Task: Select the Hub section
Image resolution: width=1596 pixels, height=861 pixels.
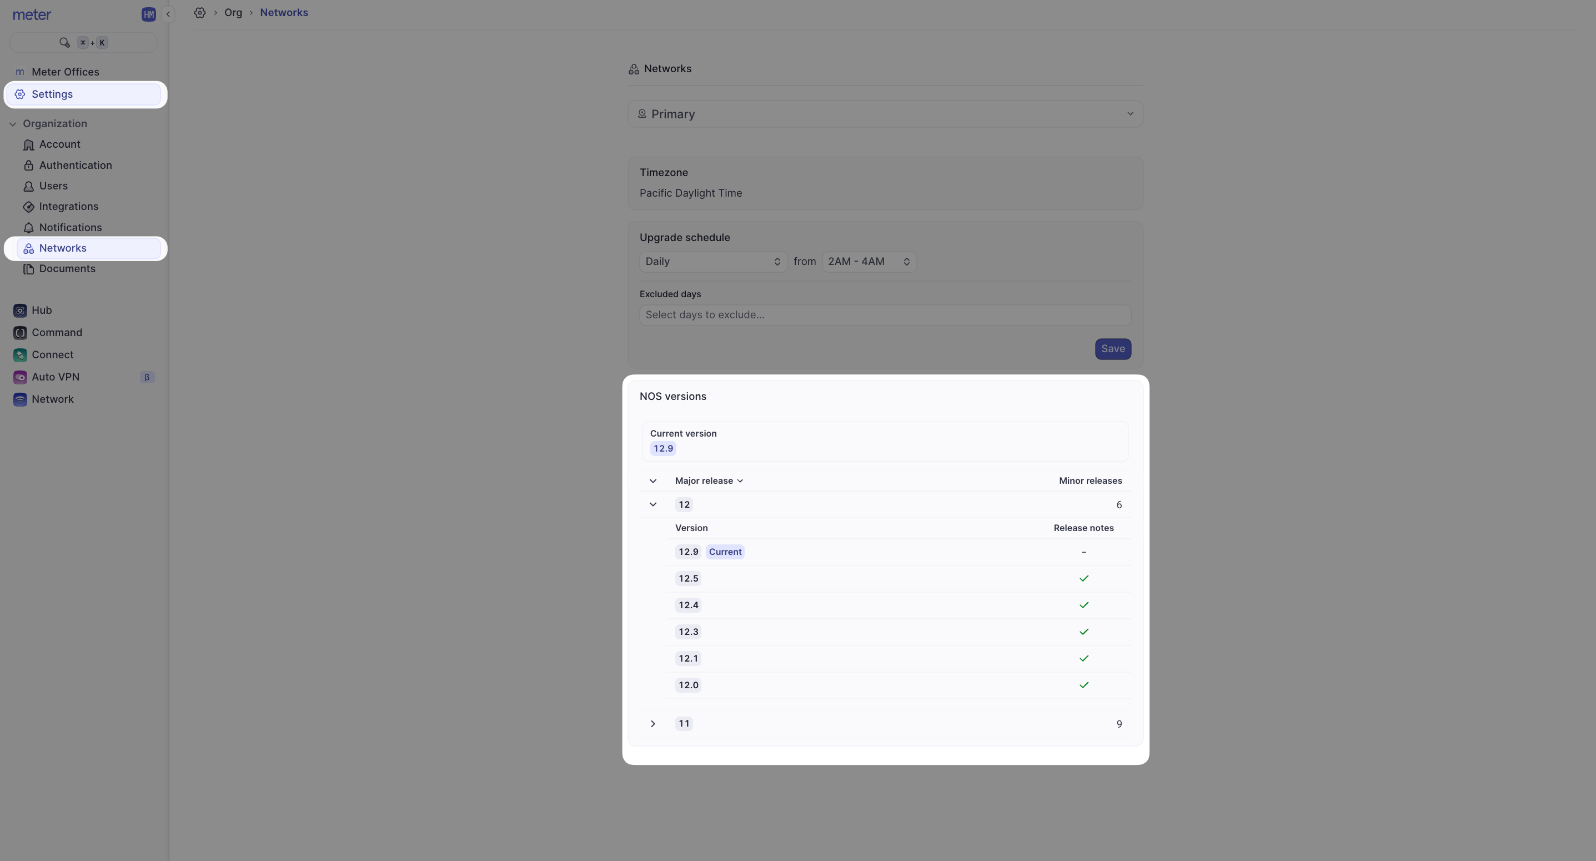Action: tap(42, 310)
